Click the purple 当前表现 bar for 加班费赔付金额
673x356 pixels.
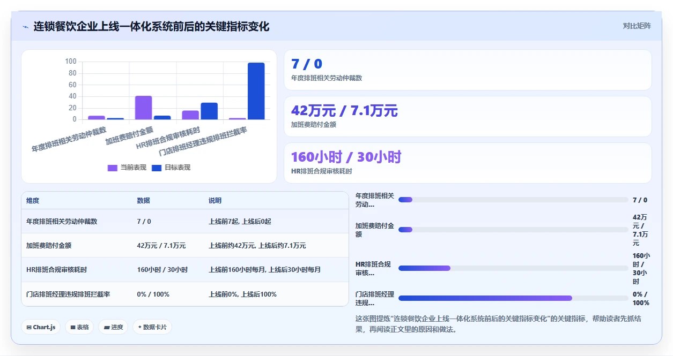[x=143, y=108]
